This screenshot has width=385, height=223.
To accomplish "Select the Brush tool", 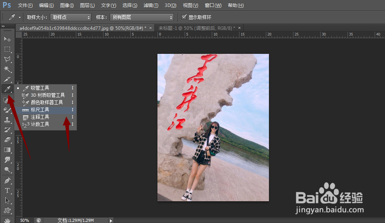I will tap(7, 110).
